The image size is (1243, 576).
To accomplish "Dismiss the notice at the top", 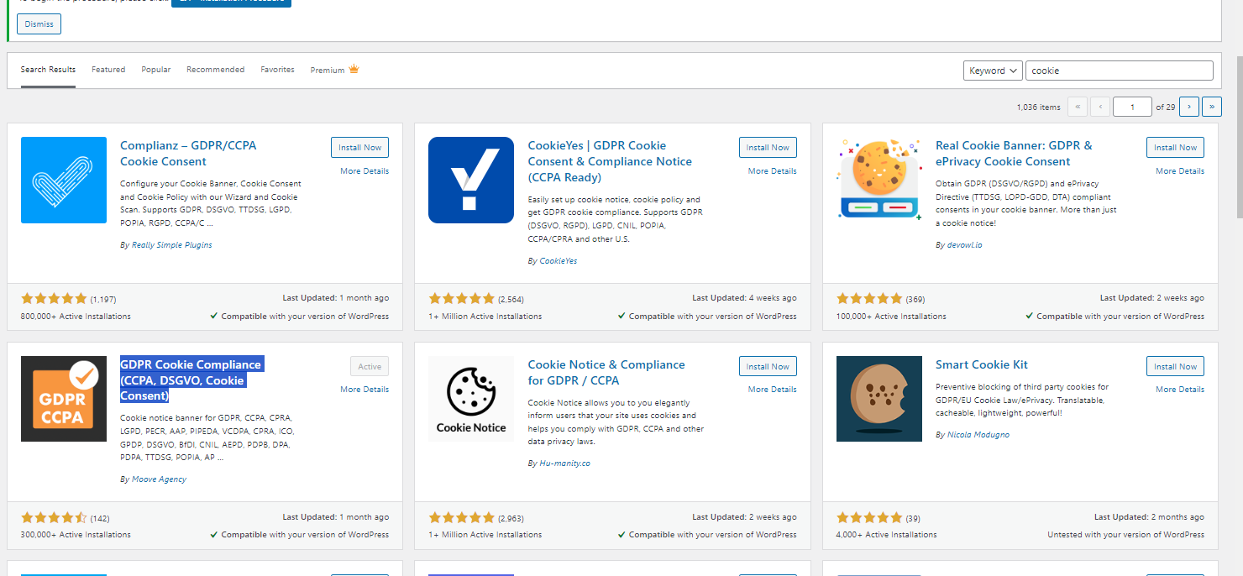I will pyautogui.click(x=39, y=24).
